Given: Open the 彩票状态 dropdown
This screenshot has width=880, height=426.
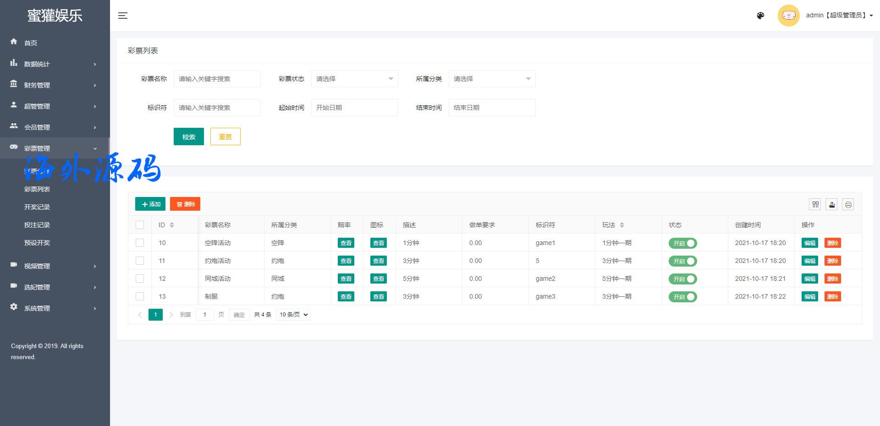Looking at the screenshot, I should pyautogui.click(x=354, y=79).
